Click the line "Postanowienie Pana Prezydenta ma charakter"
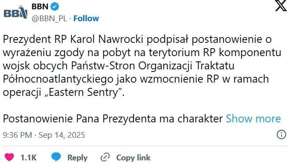The image size is (289, 163). [x=113, y=118]
